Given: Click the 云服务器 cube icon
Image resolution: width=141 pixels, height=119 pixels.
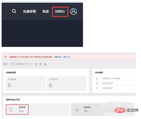Looking at the screenshot, I should click(x=11, y=110).
